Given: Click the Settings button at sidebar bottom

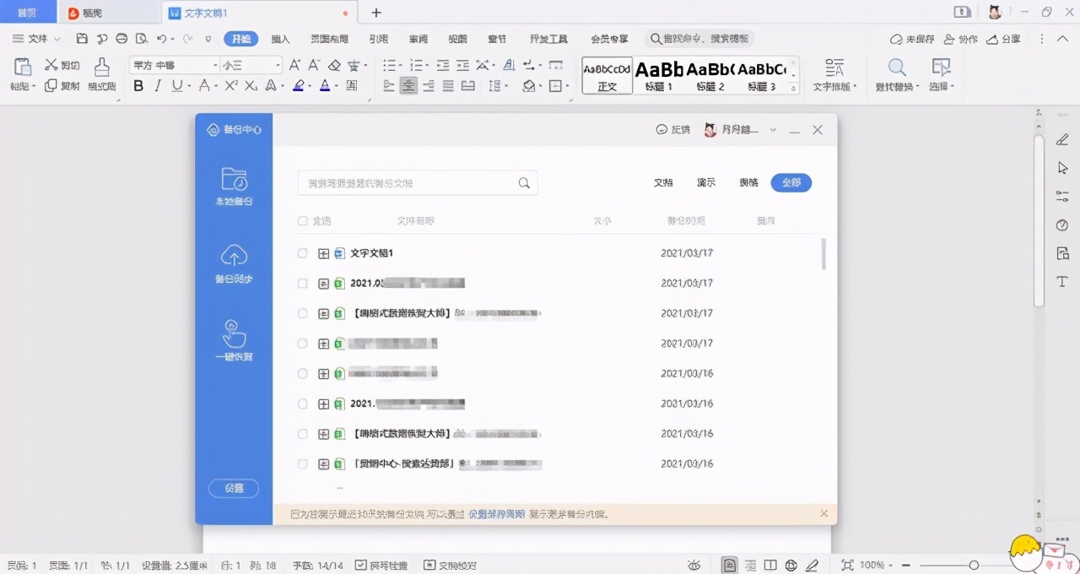Looking at the screenshot, I should pos(233,488).
